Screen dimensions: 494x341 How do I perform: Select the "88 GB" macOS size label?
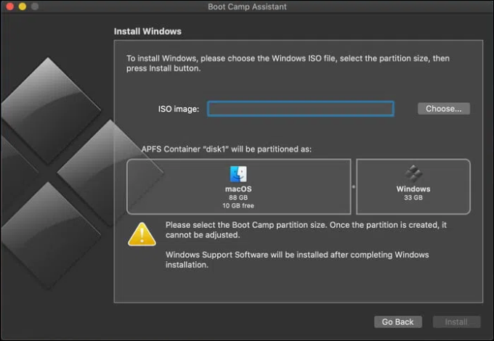point(238,197)
